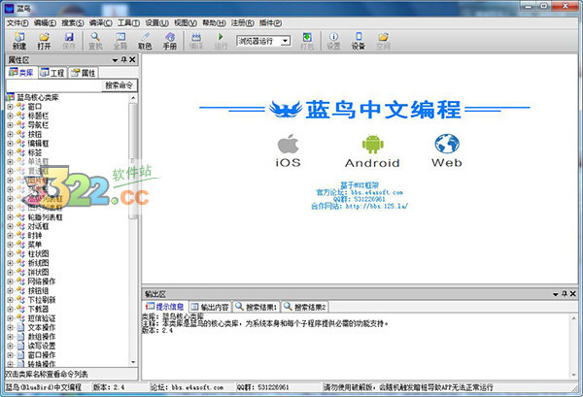Close the 属性区 panel

132,60
